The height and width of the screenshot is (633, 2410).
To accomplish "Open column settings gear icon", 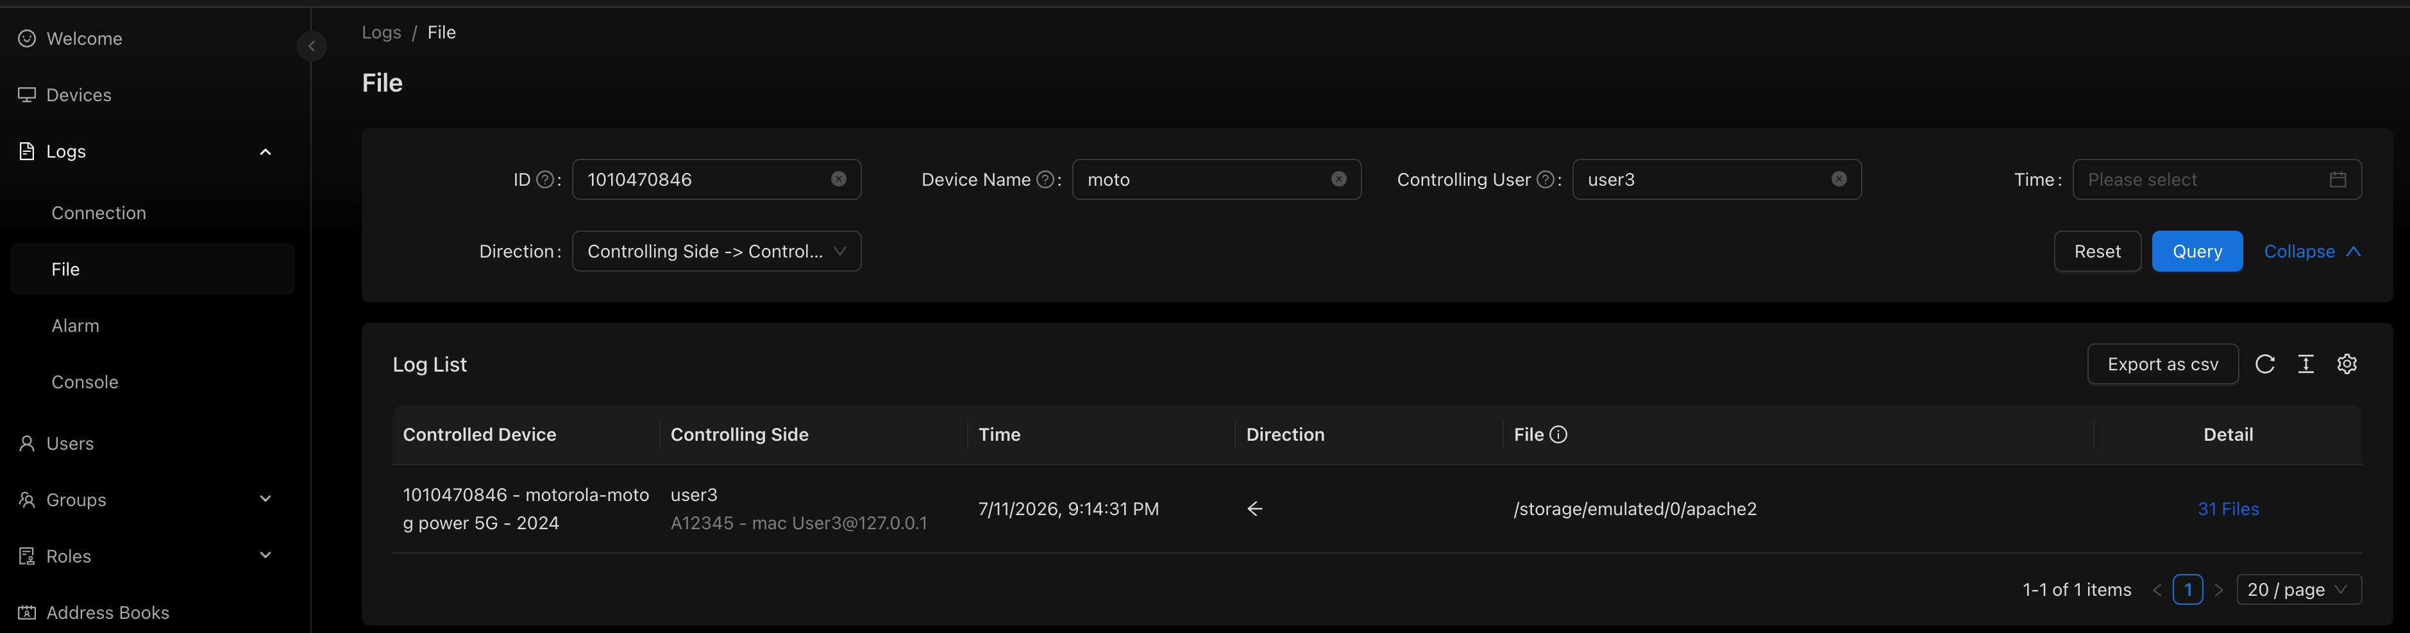I will pos(2347,364).
